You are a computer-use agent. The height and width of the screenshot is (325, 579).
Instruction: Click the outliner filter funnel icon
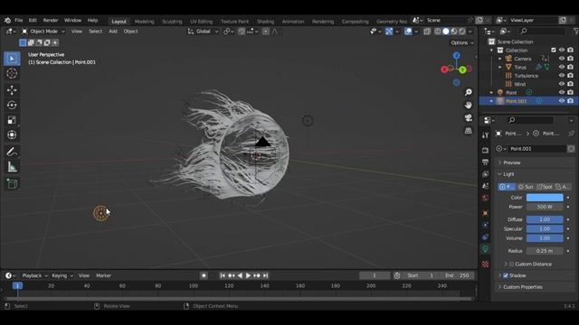point(575,32)
